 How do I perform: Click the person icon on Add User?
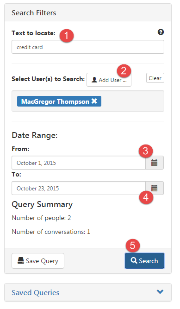tap(94, 80)
